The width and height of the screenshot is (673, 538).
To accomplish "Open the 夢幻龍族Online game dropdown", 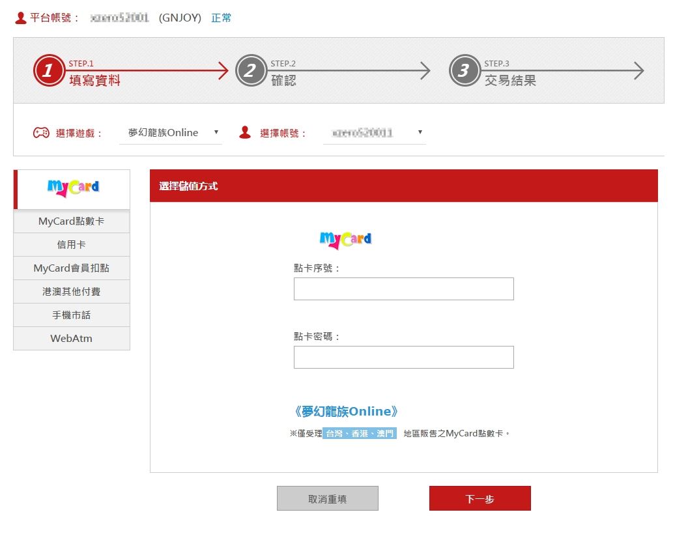I will coord(171,133).
